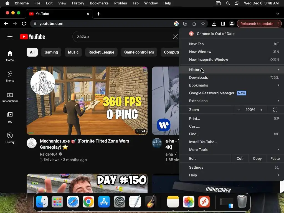Click the three-dot Chrome menu icon

pyautogui.click(x=278, y=24)
